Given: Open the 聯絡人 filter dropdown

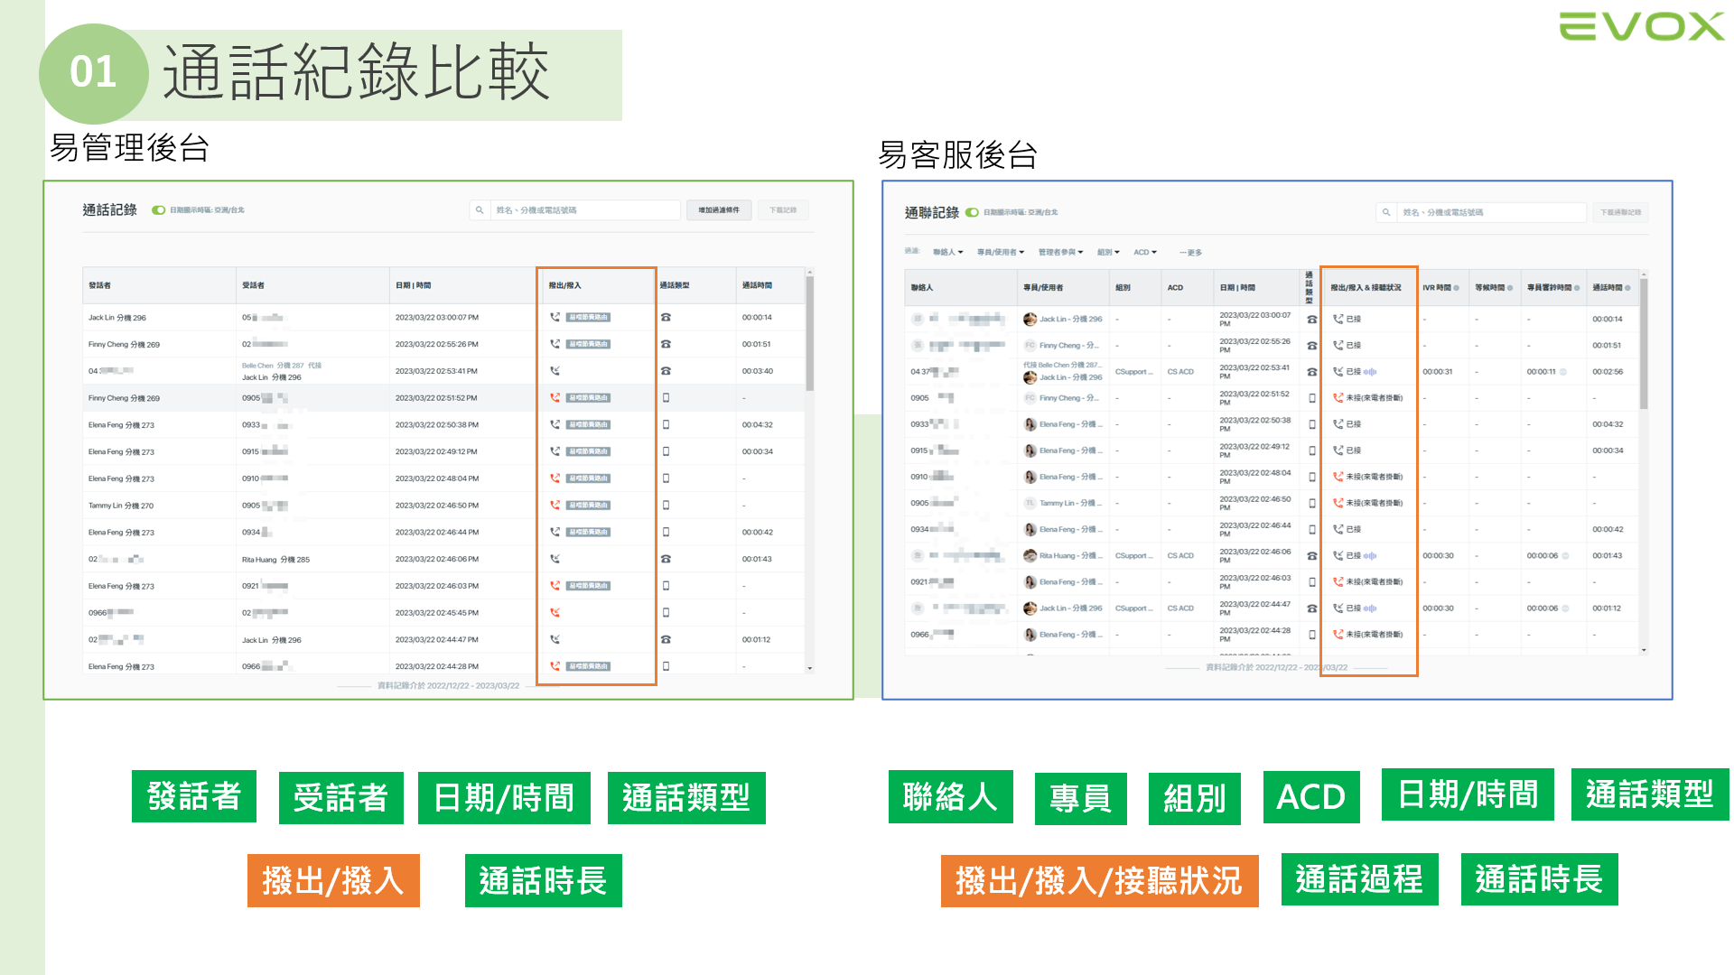Looking at the screenshot, I should click(x=948, y=253).
